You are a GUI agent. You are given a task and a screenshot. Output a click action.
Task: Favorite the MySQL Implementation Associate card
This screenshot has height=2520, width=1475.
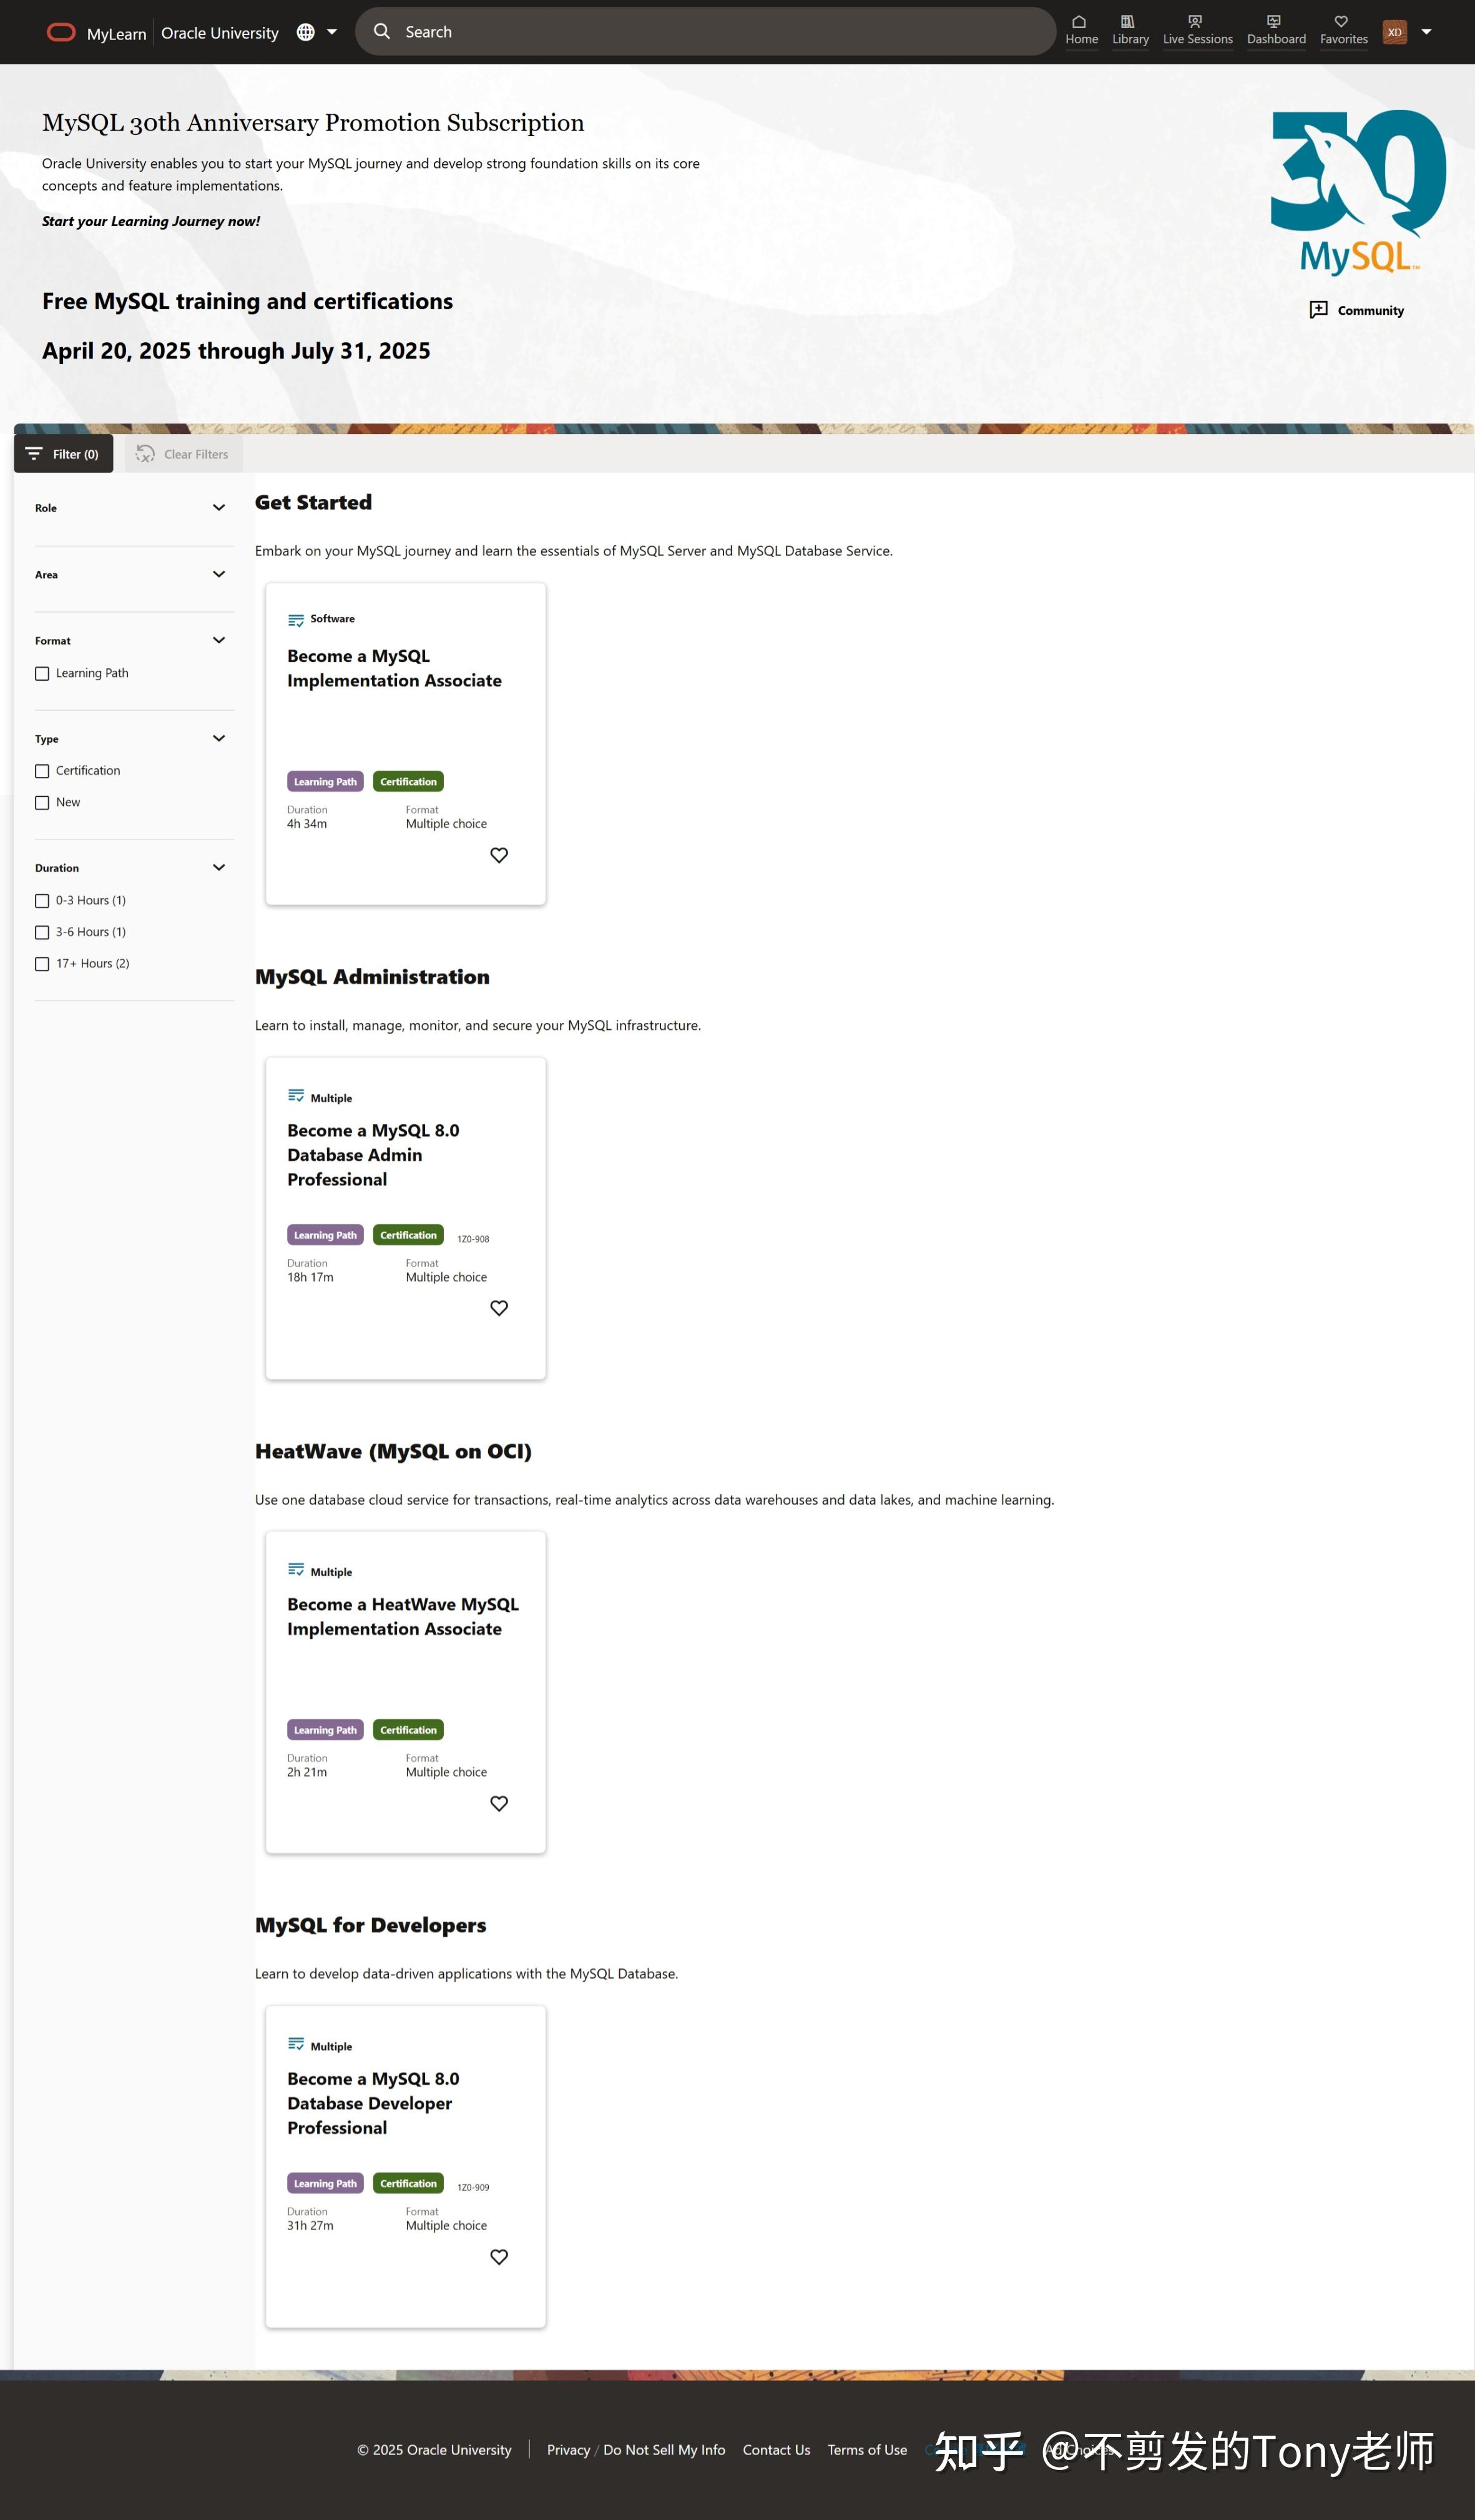[499, 855]
